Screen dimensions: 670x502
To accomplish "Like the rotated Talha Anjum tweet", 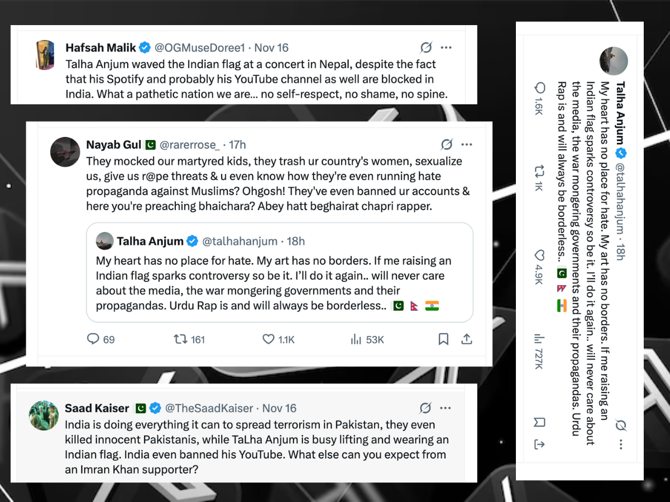I will [x=539, y=255].
